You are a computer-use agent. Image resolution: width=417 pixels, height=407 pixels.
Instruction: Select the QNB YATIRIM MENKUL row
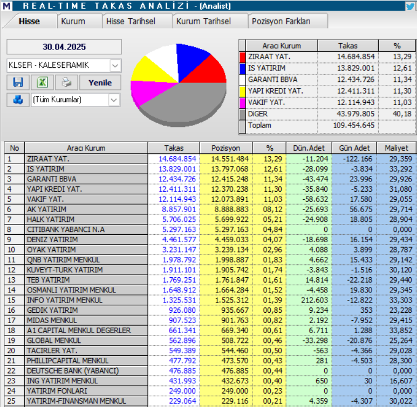[x=210, y=259]
